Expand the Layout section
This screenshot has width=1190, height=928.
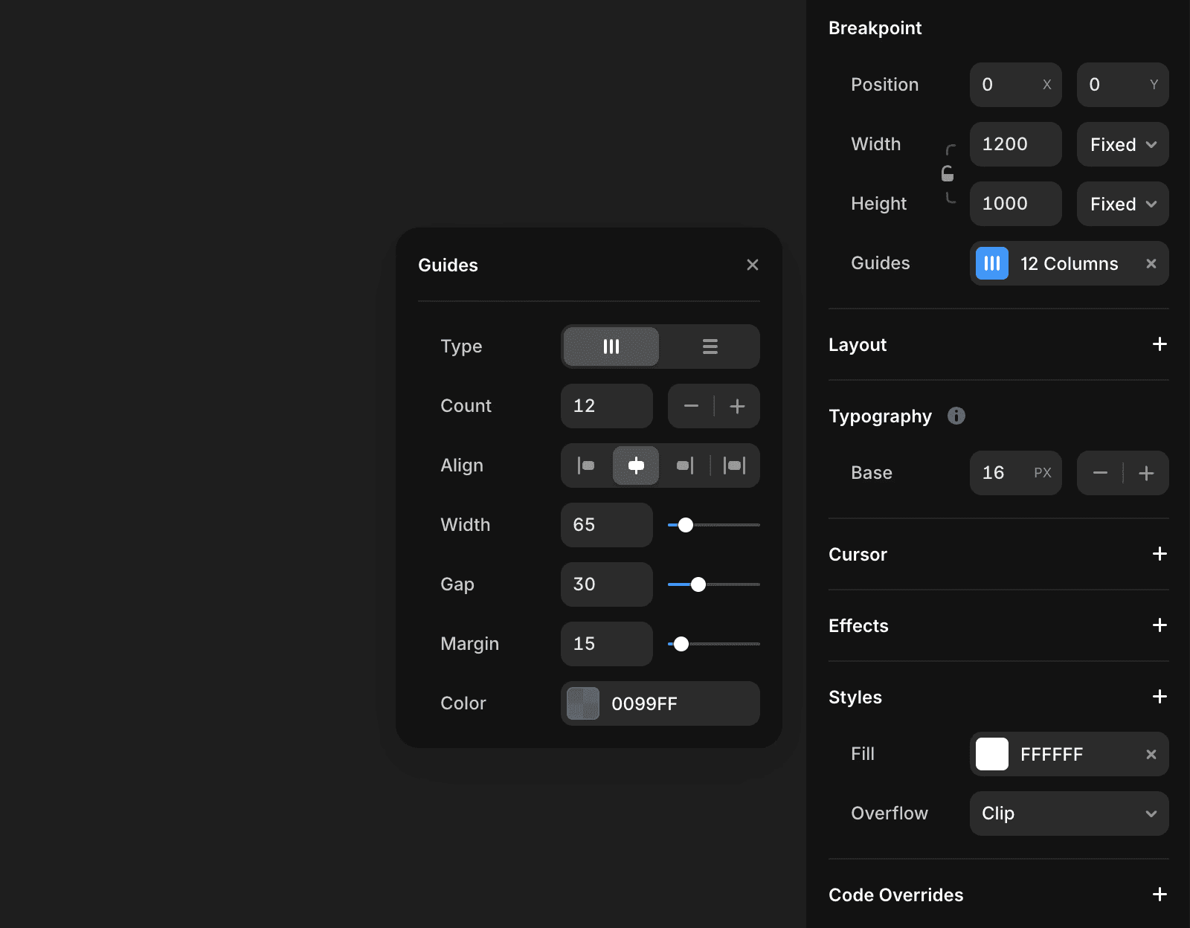coord(1160,344)
